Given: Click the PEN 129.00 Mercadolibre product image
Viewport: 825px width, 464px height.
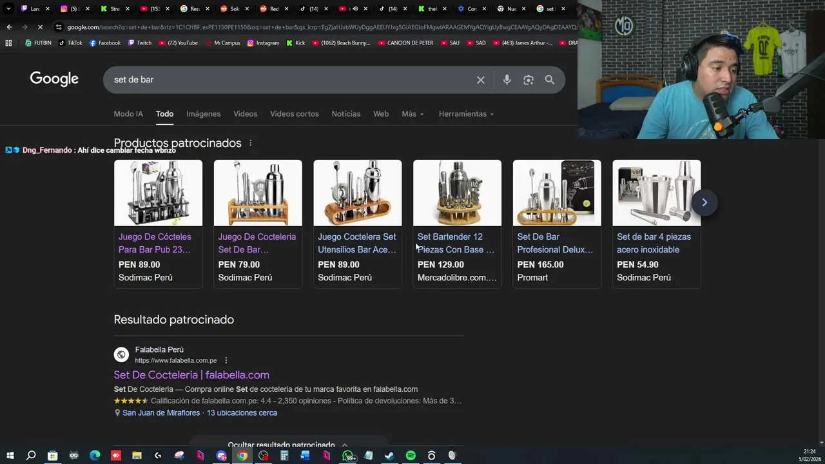Looking at the screenshot, I should (x=457, y=193).
